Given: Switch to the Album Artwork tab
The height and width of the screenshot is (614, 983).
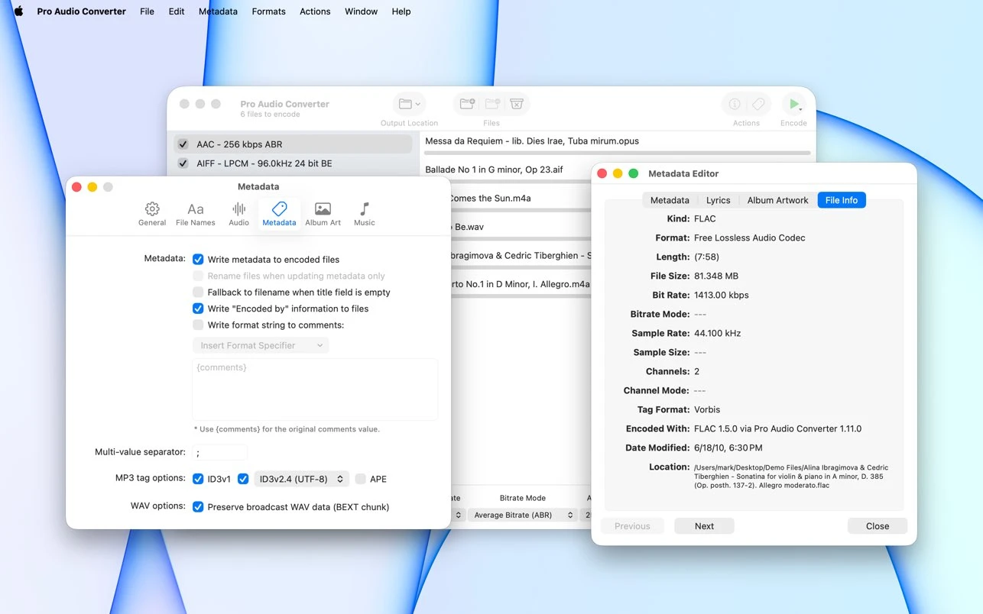Looking at the screenshot, I should [x=777, y=200].
